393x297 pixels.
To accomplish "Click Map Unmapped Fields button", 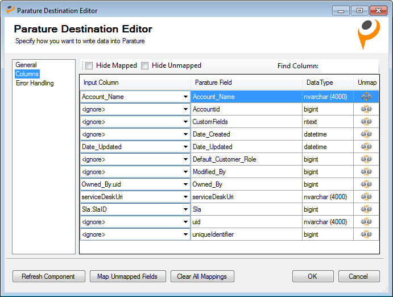I will tap(128, 276).
